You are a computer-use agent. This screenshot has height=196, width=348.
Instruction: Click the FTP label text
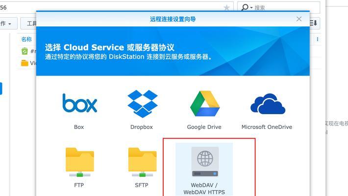[x=79, y=185]
